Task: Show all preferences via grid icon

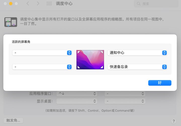Action: 49,4
